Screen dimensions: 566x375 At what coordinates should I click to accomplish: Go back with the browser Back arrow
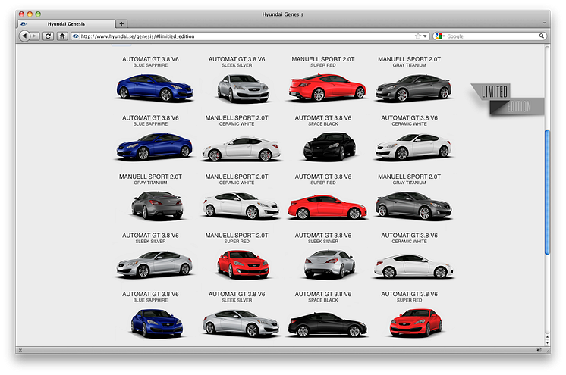click(24, 36)
